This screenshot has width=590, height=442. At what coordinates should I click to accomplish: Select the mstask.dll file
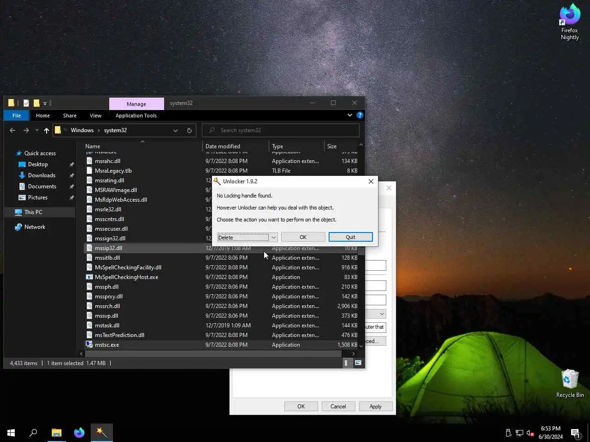coord(107,325)
